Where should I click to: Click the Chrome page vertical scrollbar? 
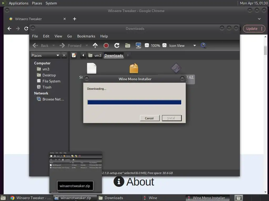click(x=265, y=51)
